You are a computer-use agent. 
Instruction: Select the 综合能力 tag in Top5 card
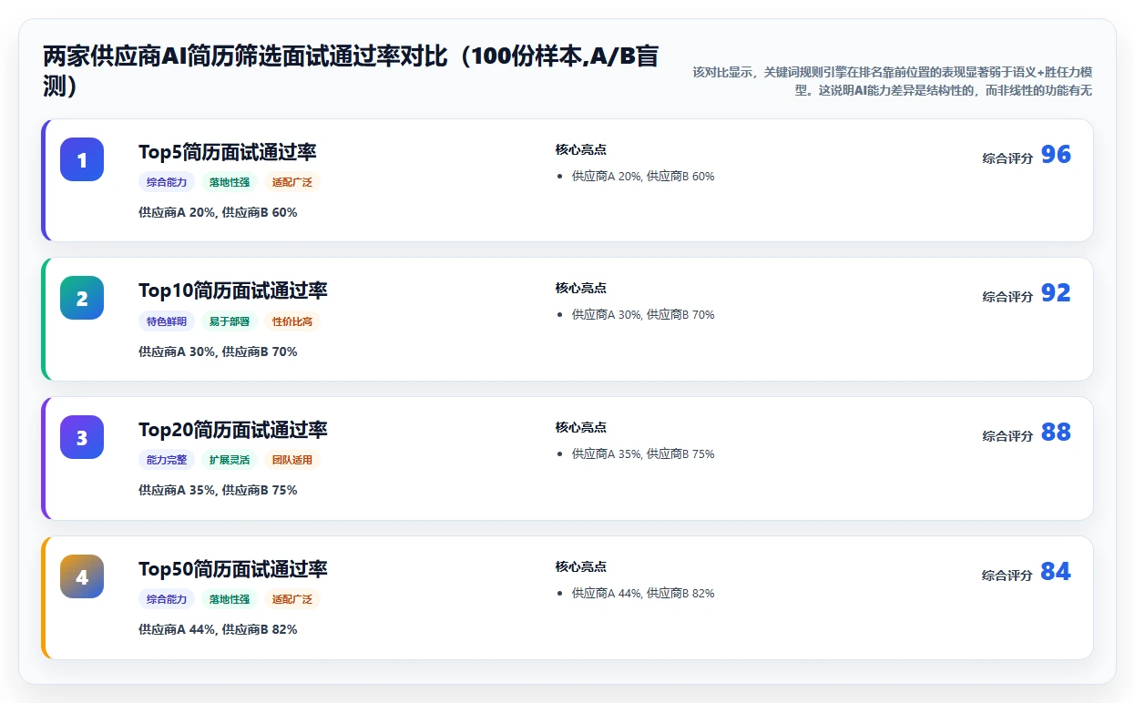pos(167,182)
